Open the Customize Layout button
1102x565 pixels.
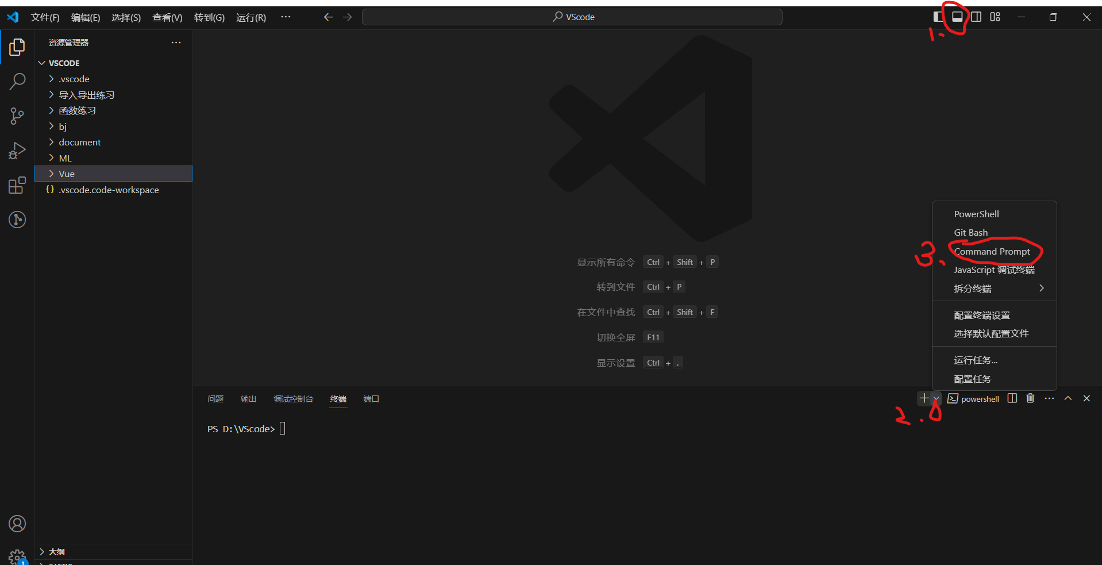995,17
